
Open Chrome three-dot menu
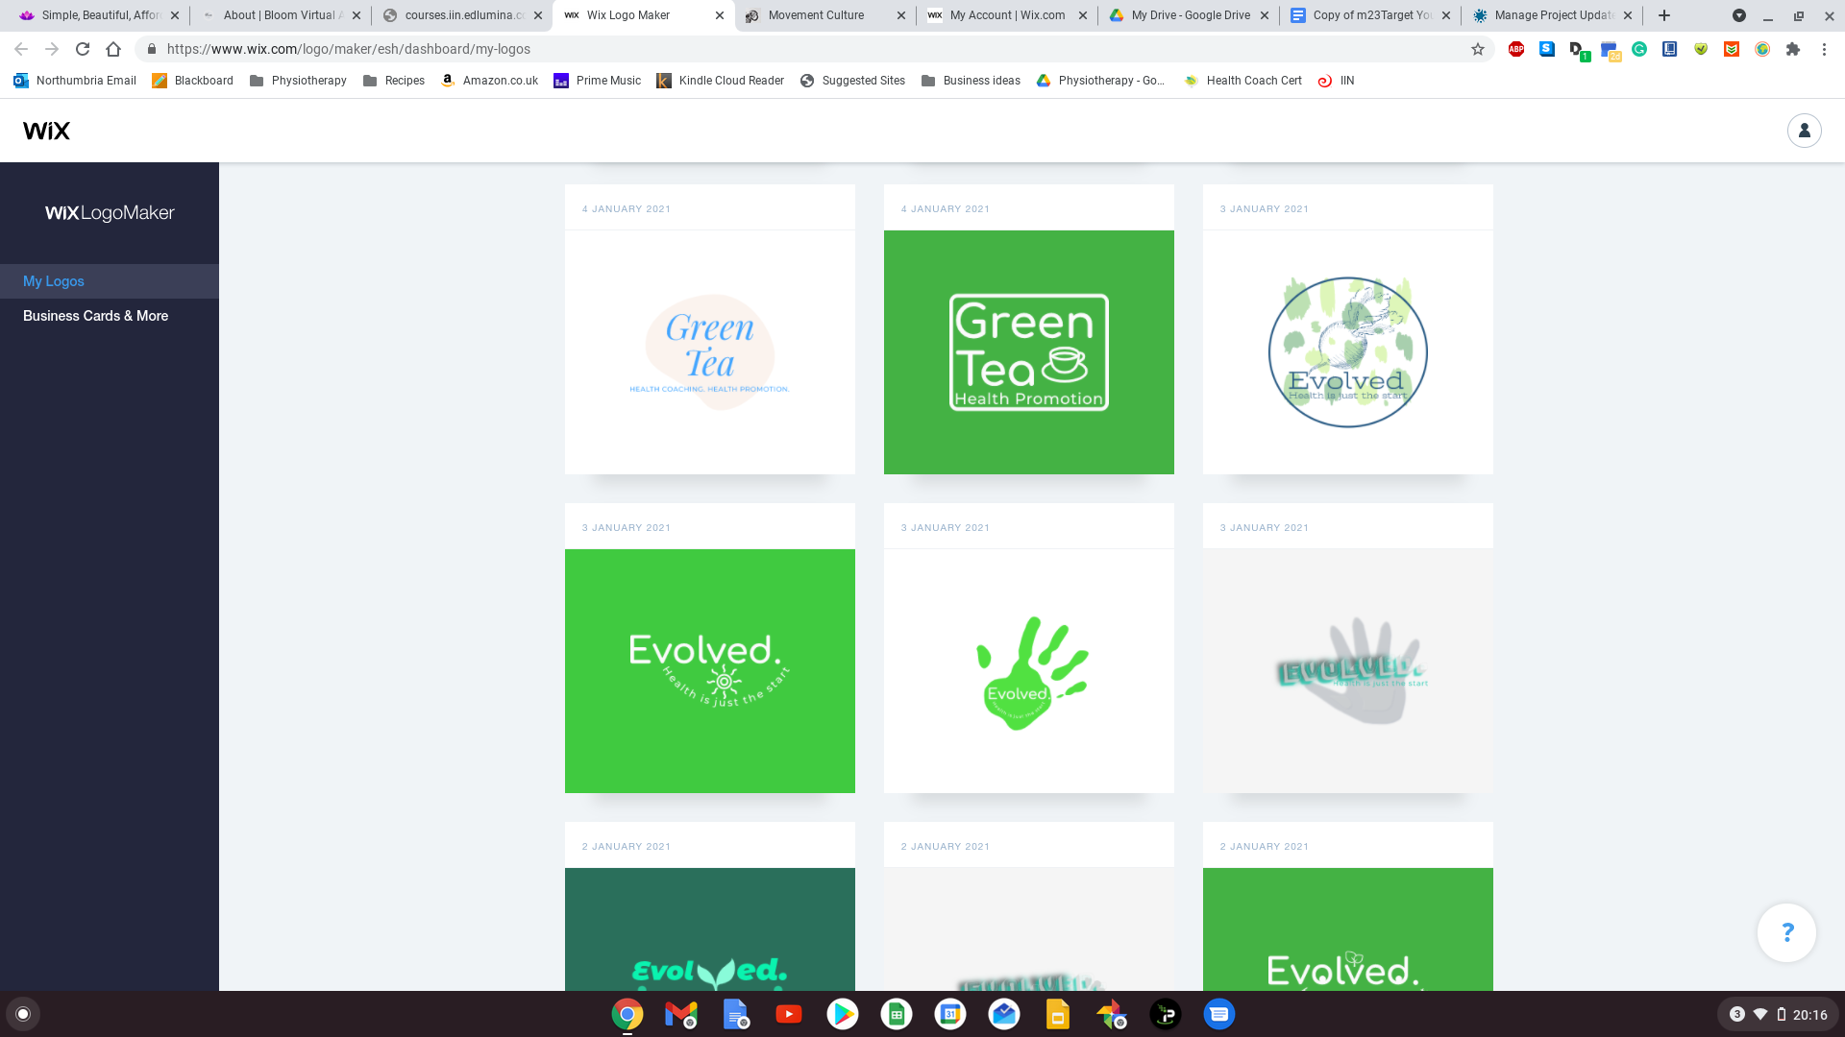[1824, 49]
